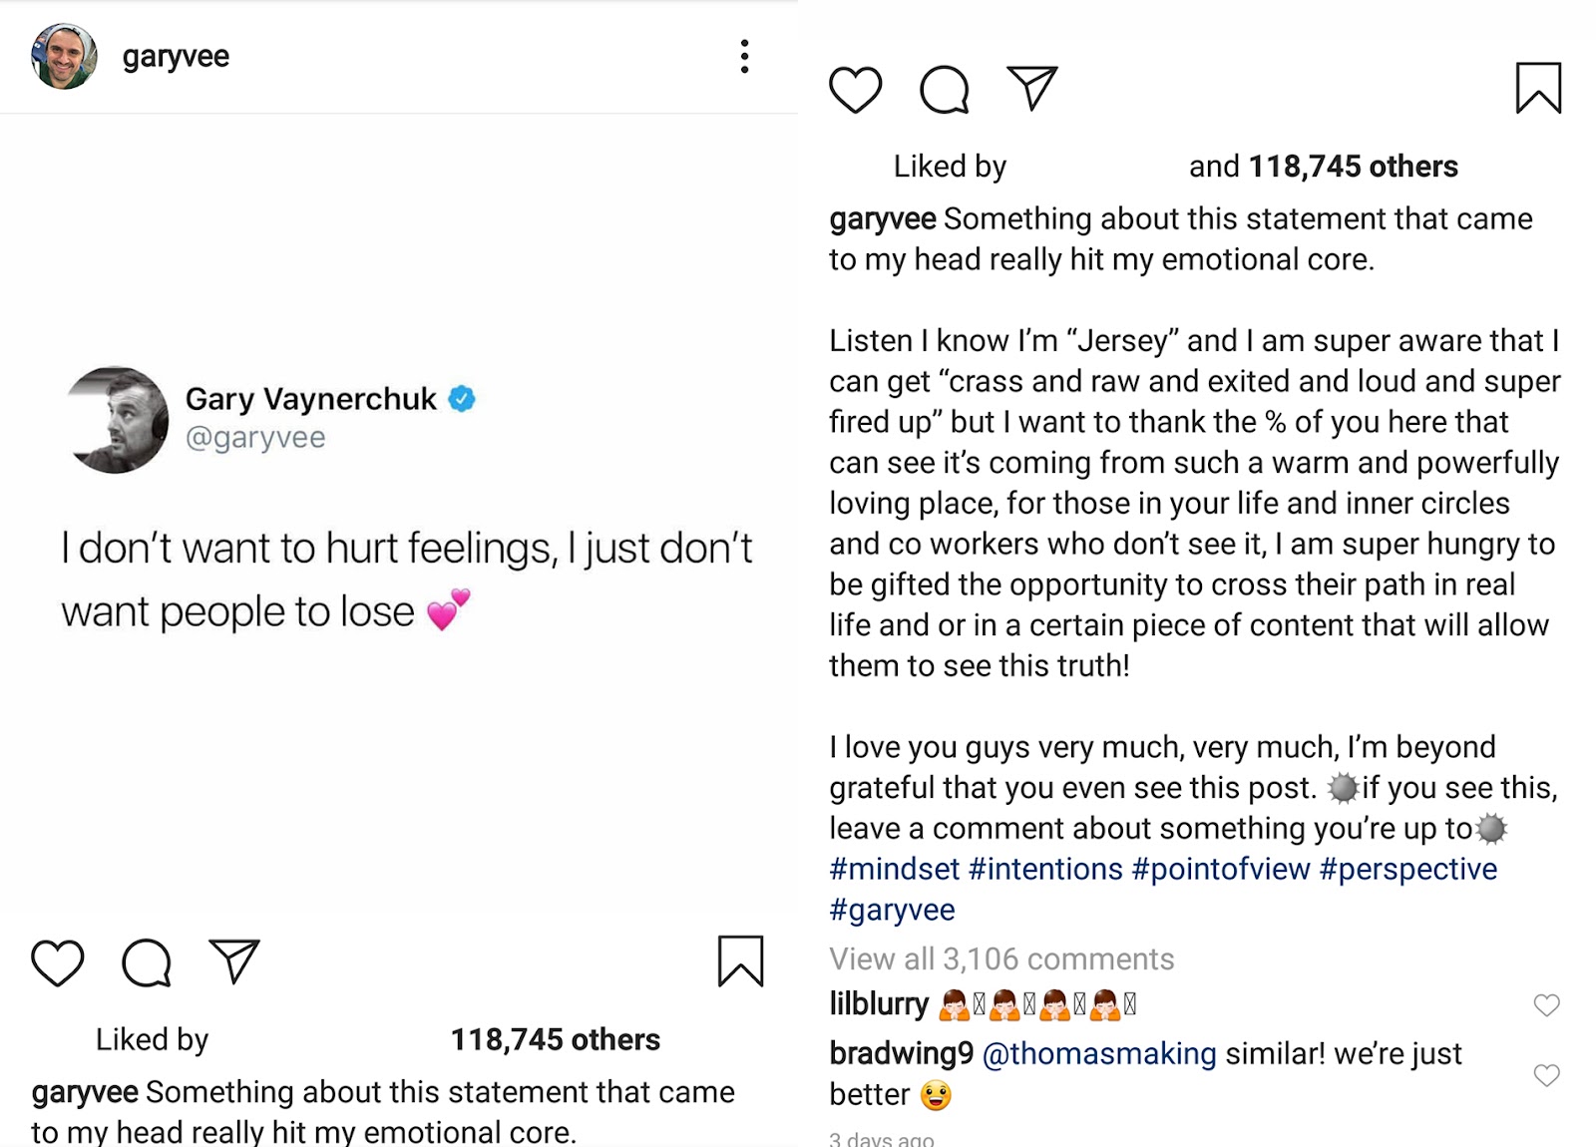
Task: Open the garyvee username in the header
Action: tap(176, 57)
